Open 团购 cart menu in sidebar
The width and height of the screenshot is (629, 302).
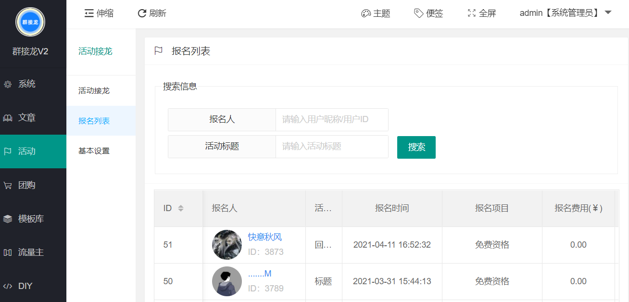tap(33, 185)
